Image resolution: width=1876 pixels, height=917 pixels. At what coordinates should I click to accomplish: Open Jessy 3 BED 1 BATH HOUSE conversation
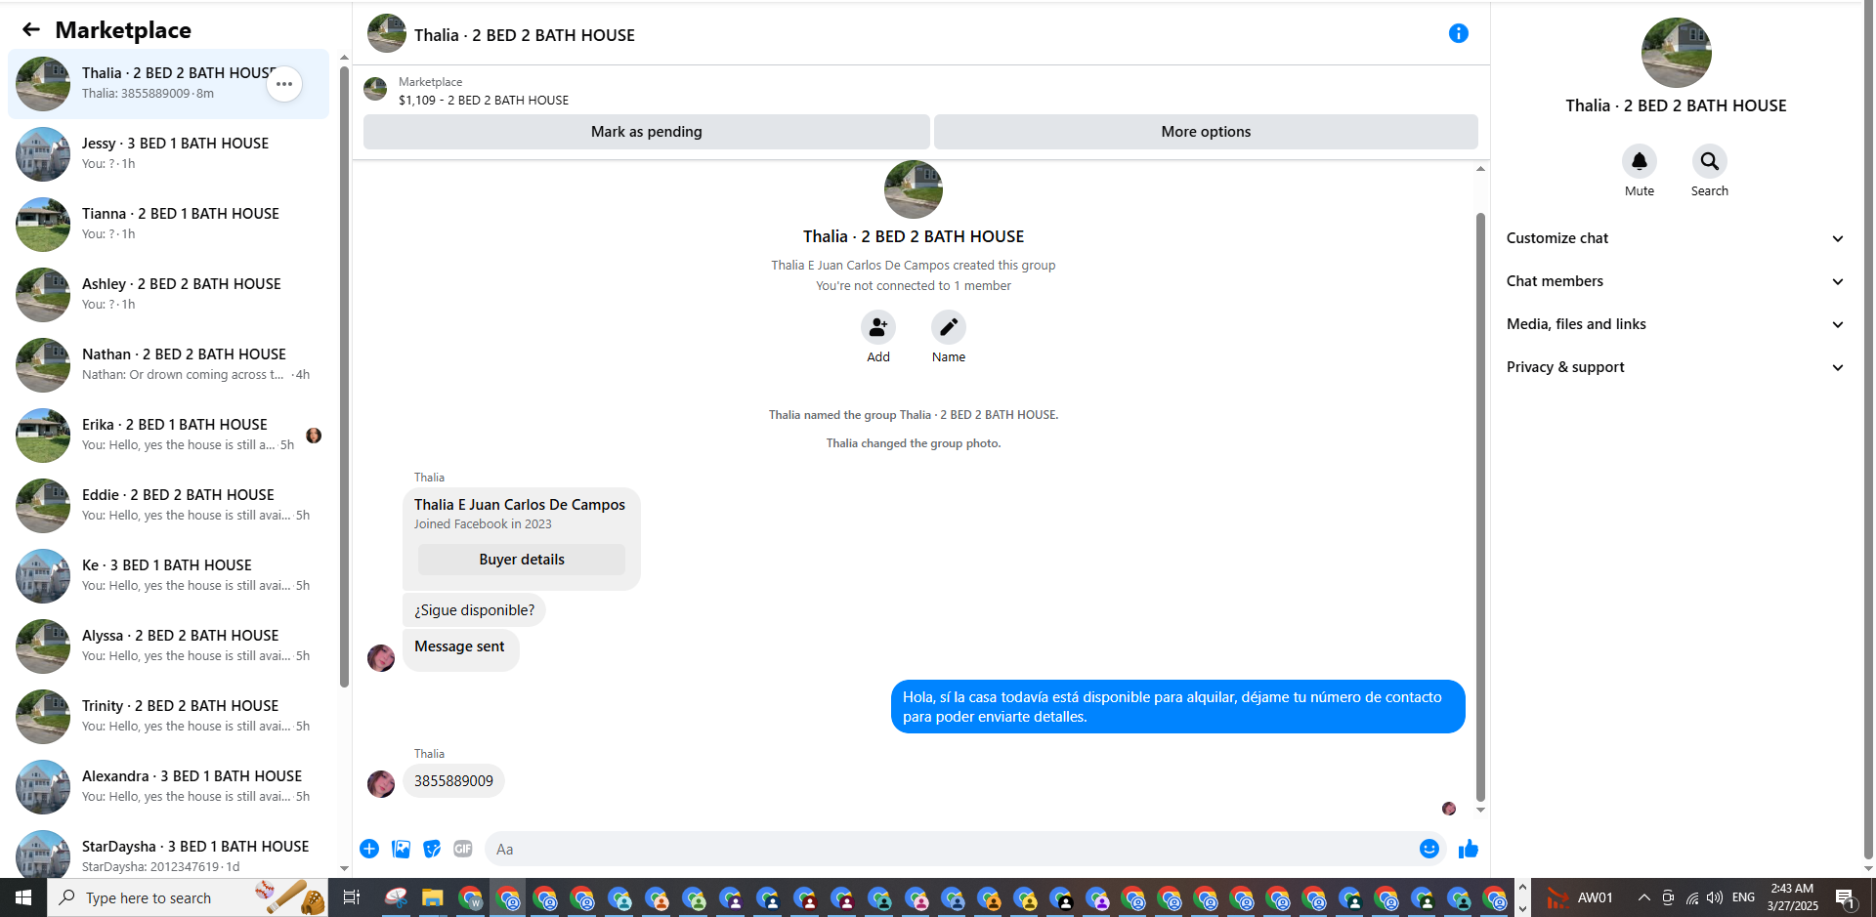169,154
